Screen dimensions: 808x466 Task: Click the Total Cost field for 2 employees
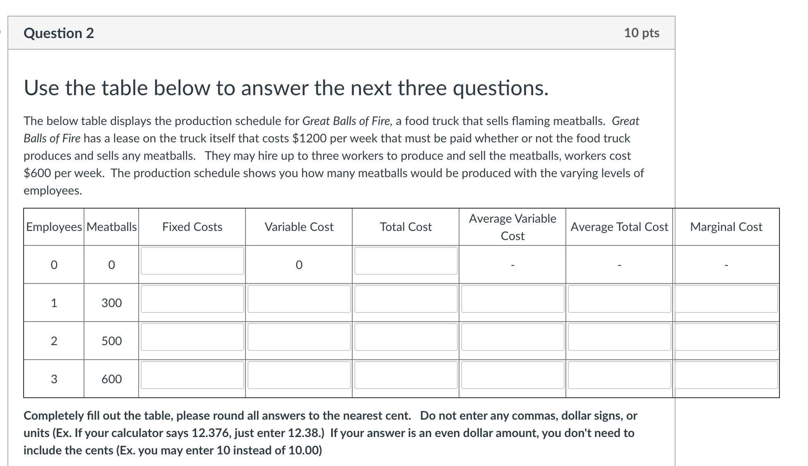coord(406,337)
